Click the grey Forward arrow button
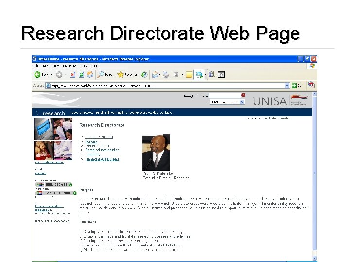The height and width of the screenshot is (262, 350). [x=59, y=74]
